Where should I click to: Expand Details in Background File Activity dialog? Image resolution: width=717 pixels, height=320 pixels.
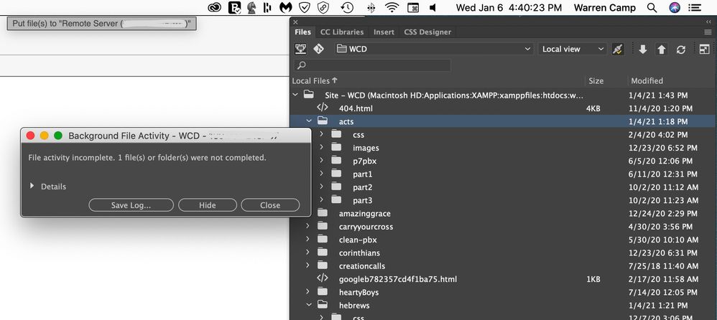coord(32,187)
